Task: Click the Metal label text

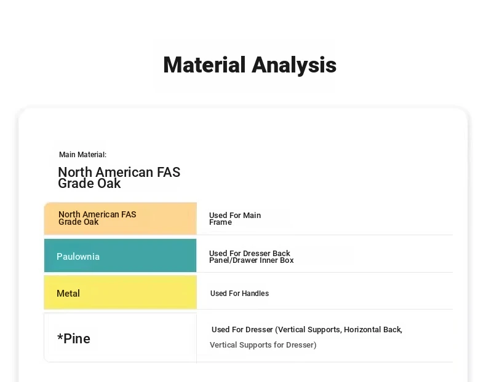Action: [68, 293]
